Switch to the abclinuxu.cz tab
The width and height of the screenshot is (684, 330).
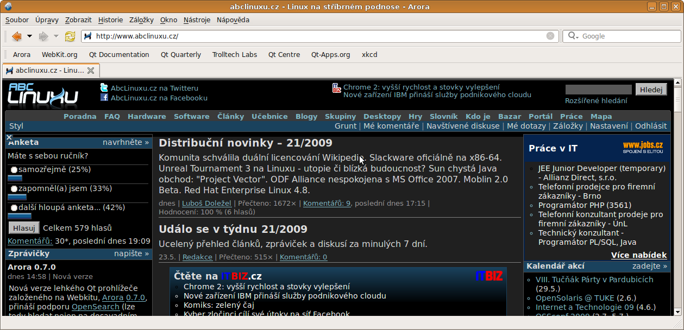50,71
